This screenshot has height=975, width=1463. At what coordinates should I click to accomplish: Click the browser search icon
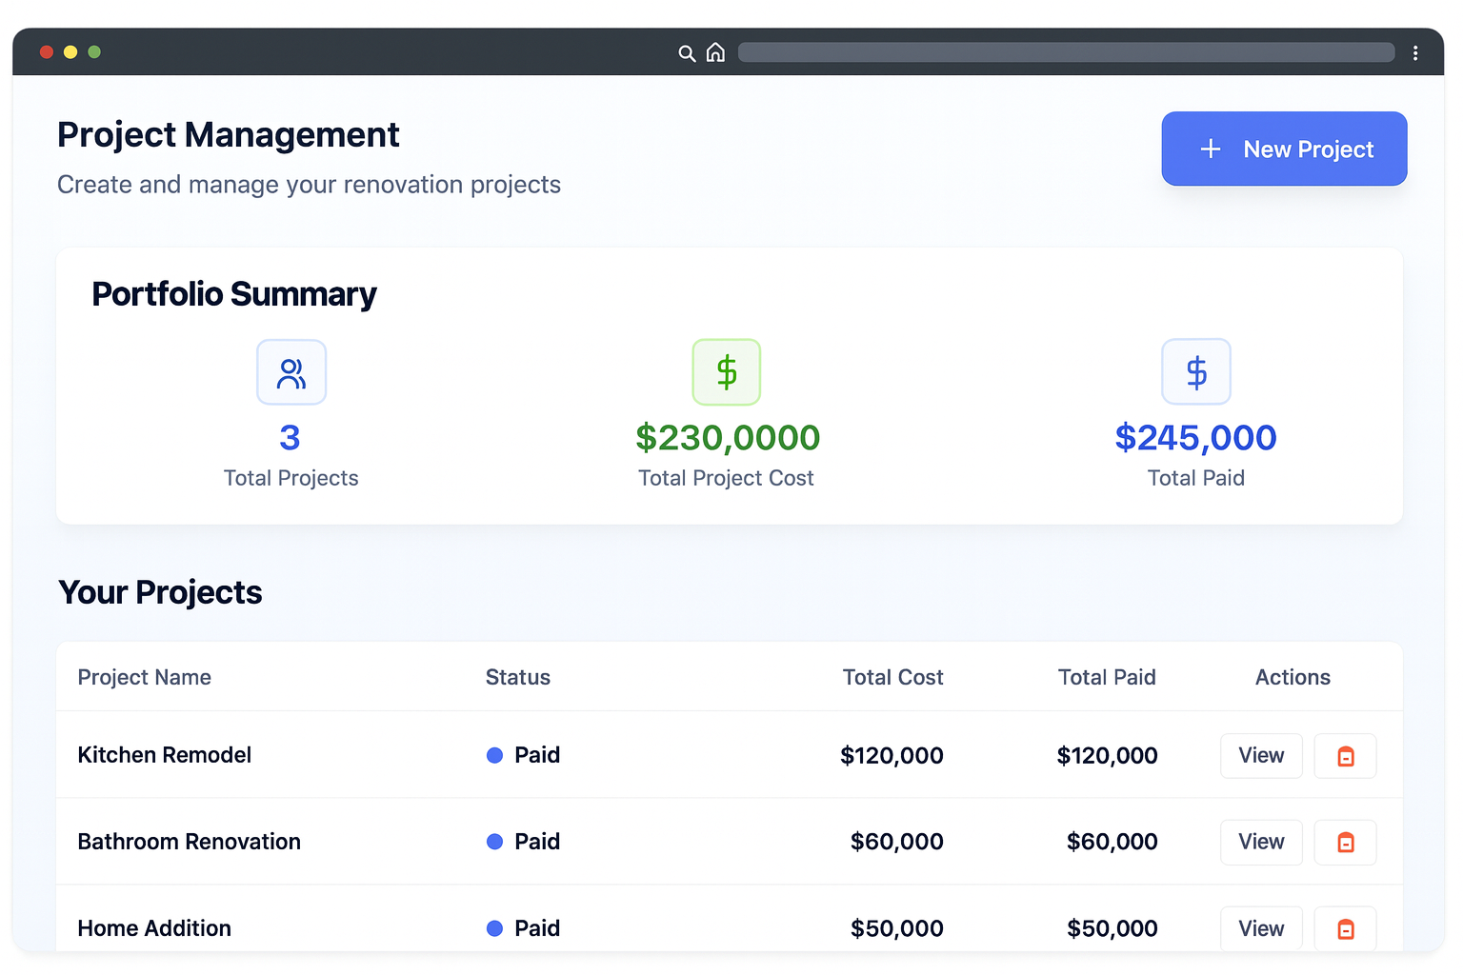click(687, 53)
